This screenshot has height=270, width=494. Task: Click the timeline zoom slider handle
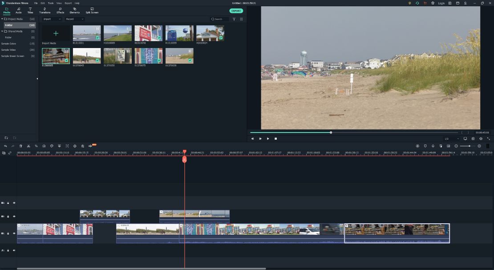coord(469,146)
